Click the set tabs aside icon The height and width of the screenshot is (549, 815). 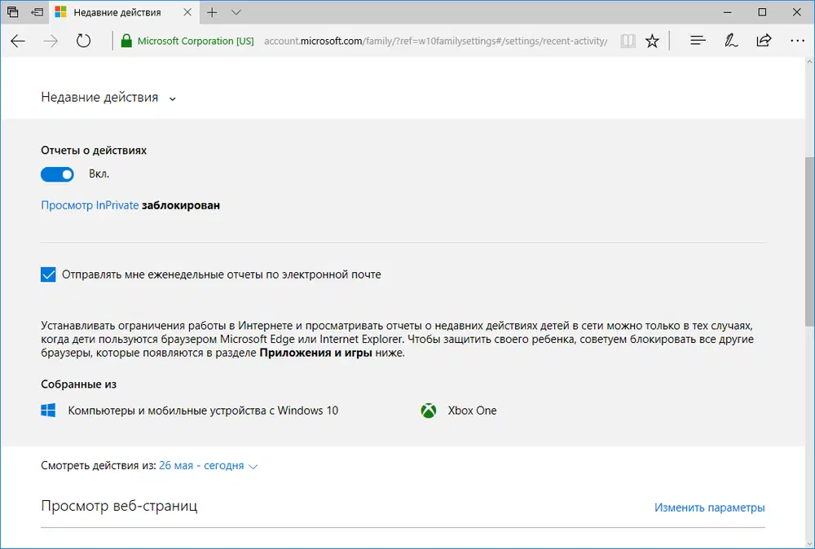(37, 12)
